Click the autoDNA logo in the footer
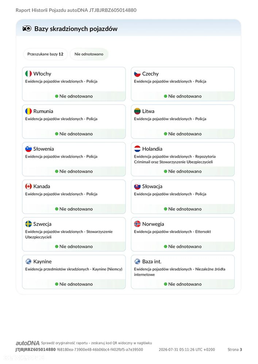The image size is (258, 364). point(27,343)
